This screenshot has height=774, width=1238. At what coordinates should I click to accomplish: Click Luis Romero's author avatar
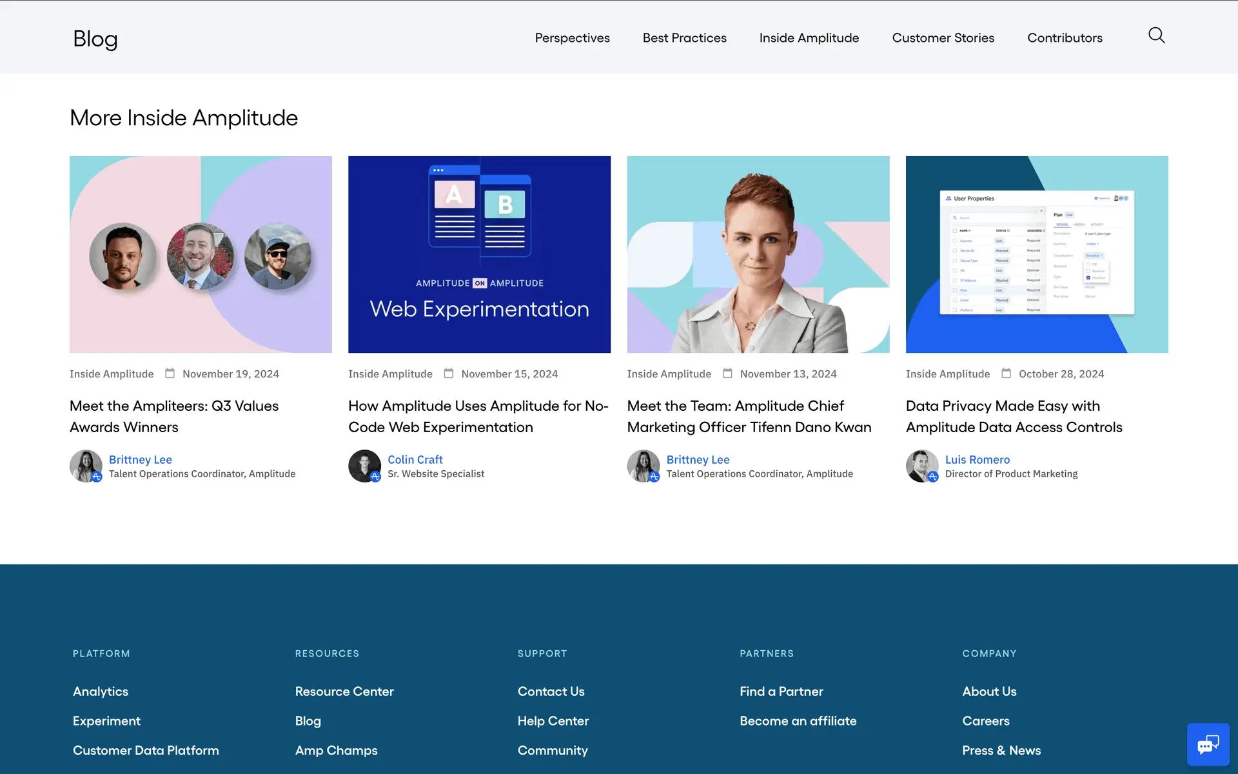(921, 466)
